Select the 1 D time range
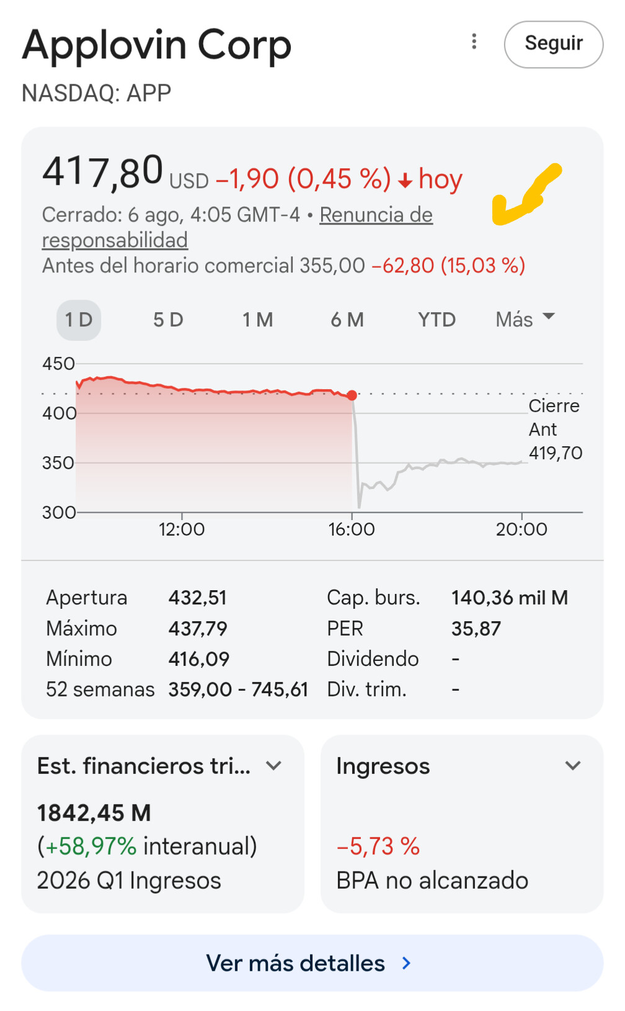Image resolution: width=625 pixels, height=1011 pixels. click(79, 320)
